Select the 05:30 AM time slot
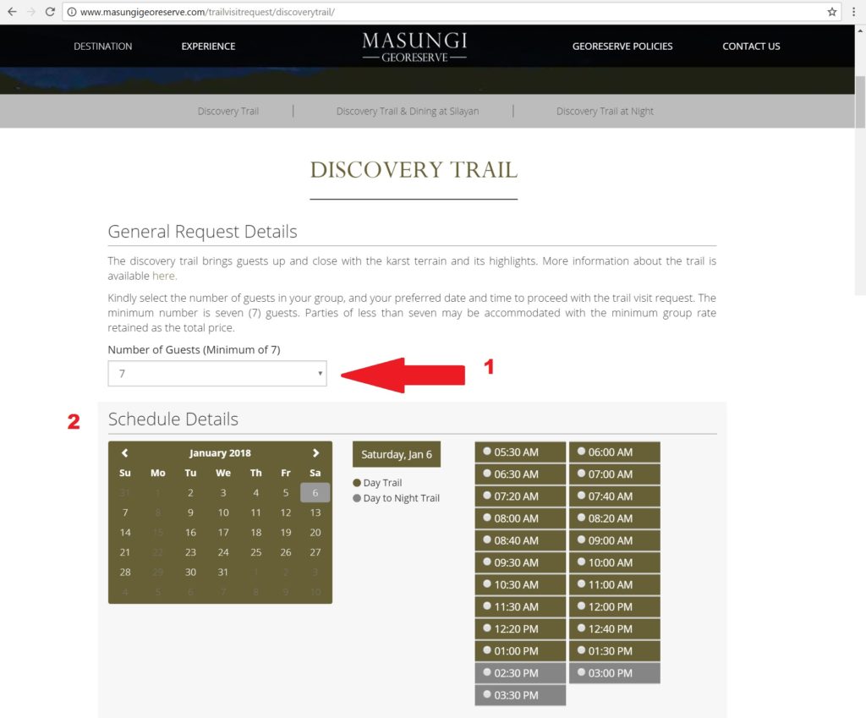Screen dimensions: 866x718 point(520,452)
